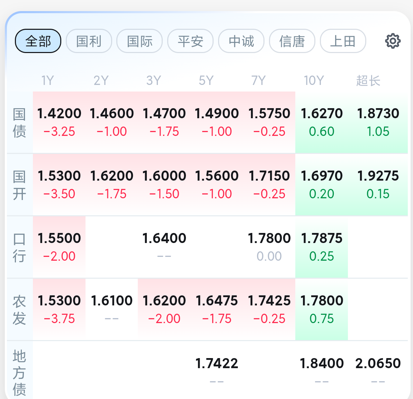Pick the 上田 filter tab
The image size is (413, 399).
343,41
